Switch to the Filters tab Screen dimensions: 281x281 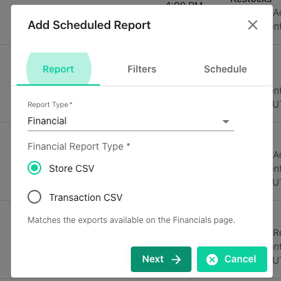click(142, 69)
